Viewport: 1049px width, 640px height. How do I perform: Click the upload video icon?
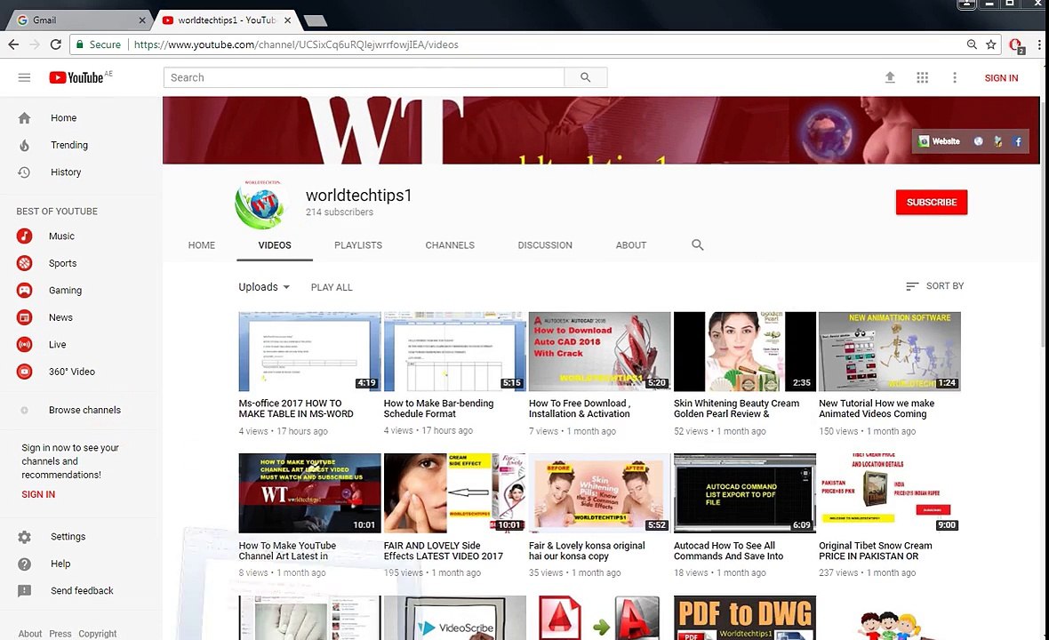click(x=890, y=77)
